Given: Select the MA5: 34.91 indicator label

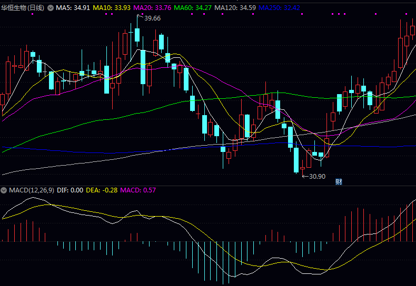Looking at the screenshot, I should (73, 8).
